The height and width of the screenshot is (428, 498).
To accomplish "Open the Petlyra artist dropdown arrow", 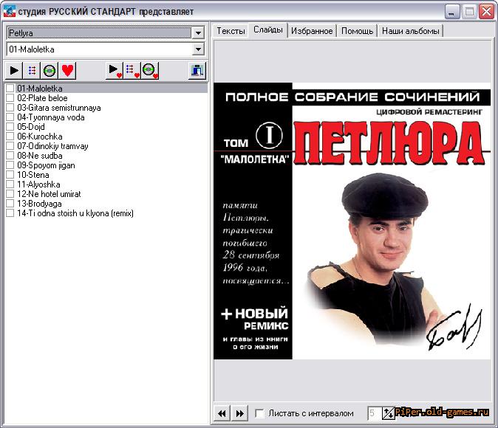I will 198,32.
